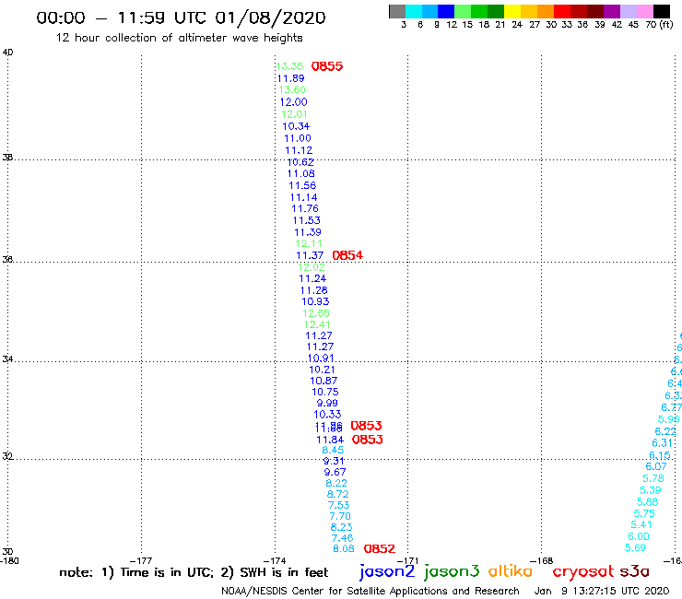Click the green 12.41 value
This screenshot has width=682, height=599.
(317, 324)
